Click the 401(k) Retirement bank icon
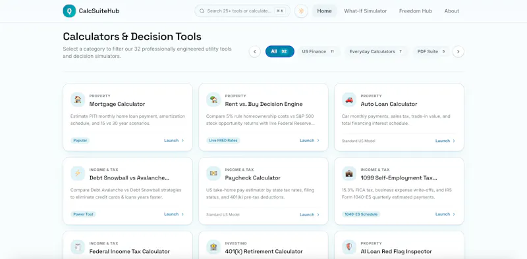The image size is (527, 259). click(213, 247)
